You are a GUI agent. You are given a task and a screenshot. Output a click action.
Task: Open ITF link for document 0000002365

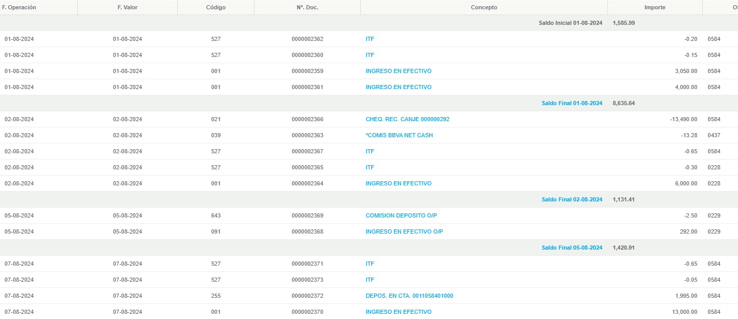tap(370, 167)
